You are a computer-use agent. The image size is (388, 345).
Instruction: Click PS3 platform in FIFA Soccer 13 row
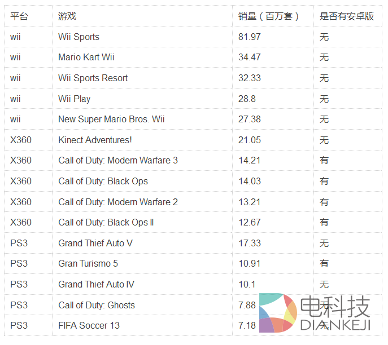(x=19, y=325)
